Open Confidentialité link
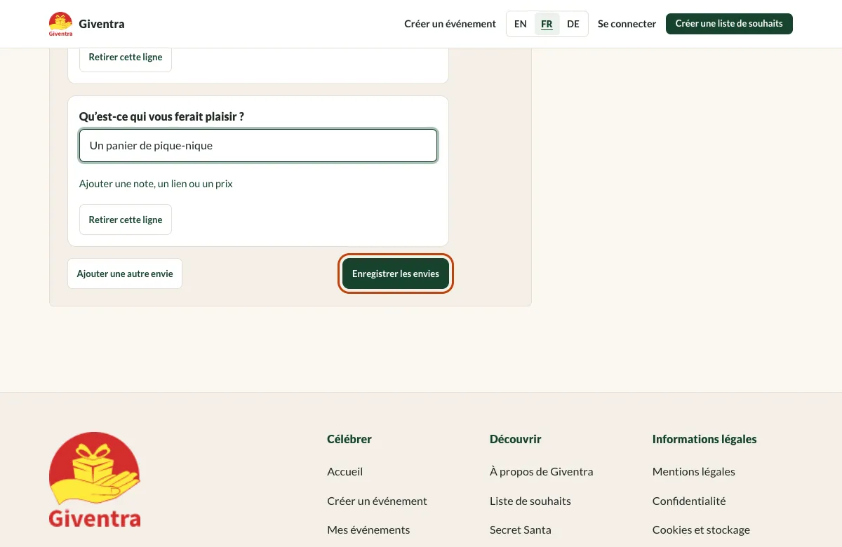Image resolution: width=842 pixels, height=547 pixels. [689, 501]
